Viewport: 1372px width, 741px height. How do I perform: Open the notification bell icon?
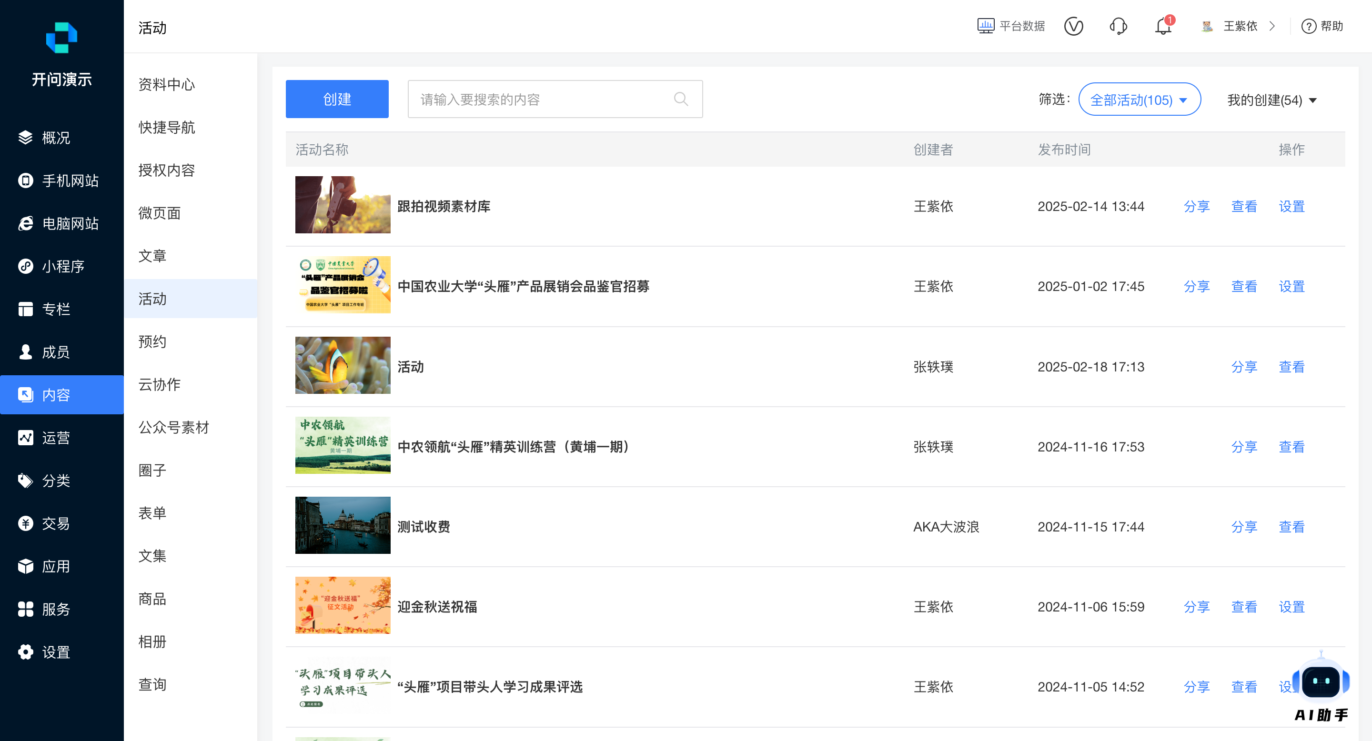[x=1163, y=27]
